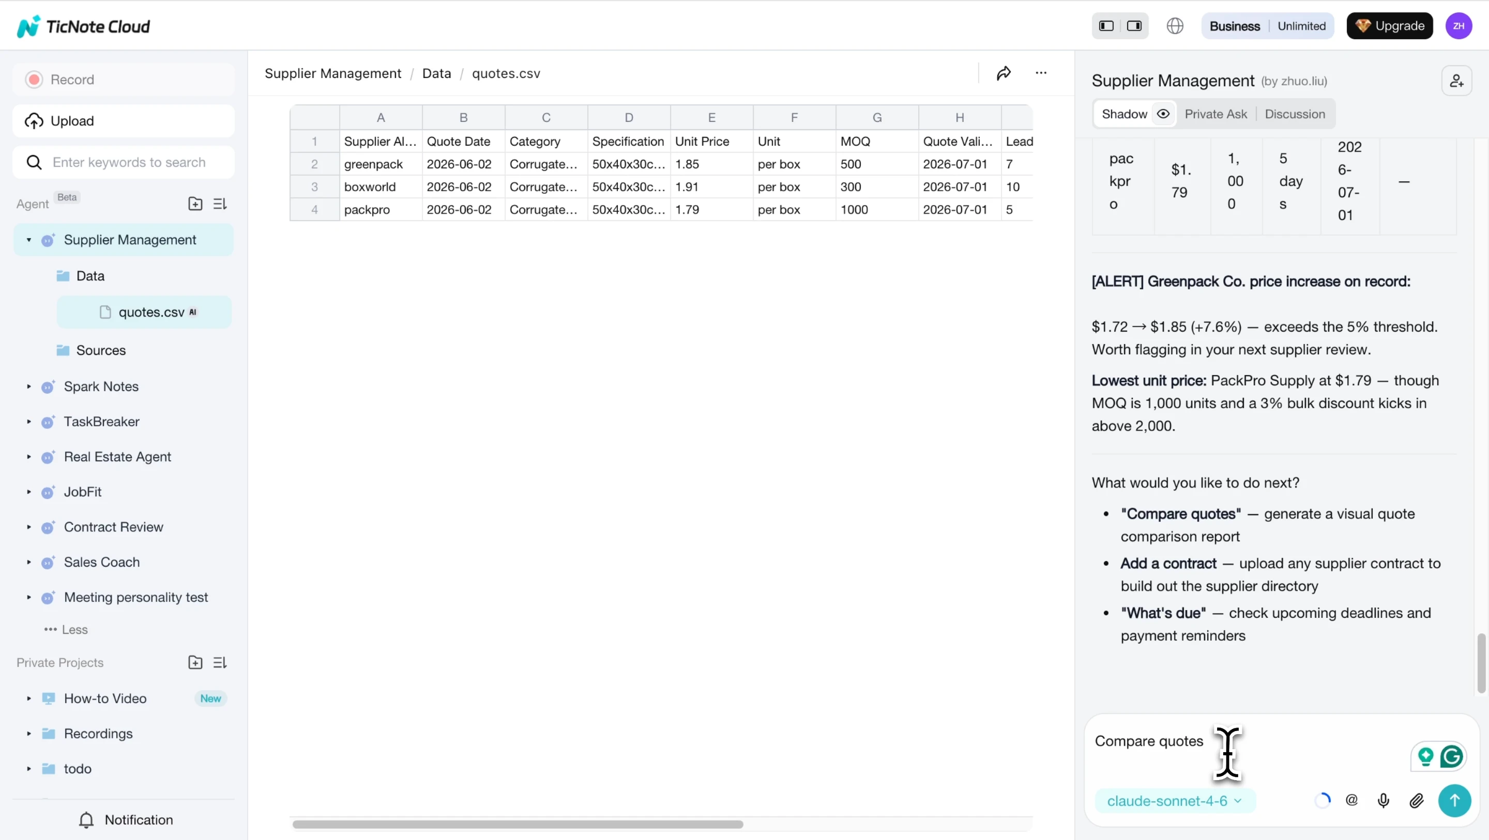
Task: Expand the Meeting personality test agent
Action: pyautogui.click(x=29, y=597)
